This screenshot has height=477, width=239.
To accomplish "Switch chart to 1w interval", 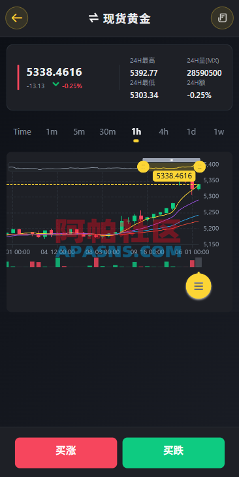I will tap(219, 132).
